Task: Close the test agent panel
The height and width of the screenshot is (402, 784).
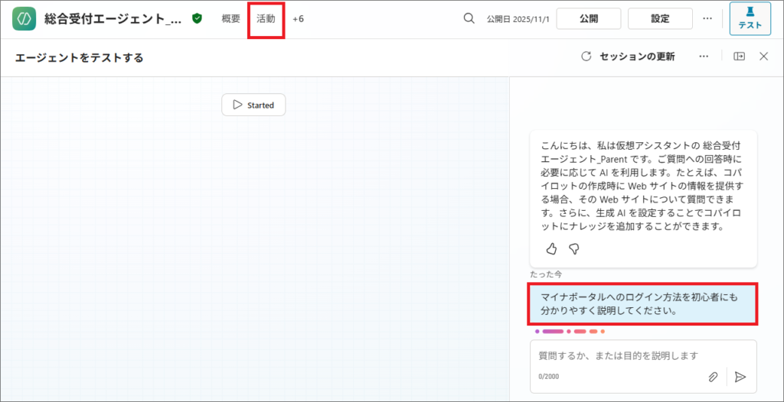Action: tap(763, 57)
